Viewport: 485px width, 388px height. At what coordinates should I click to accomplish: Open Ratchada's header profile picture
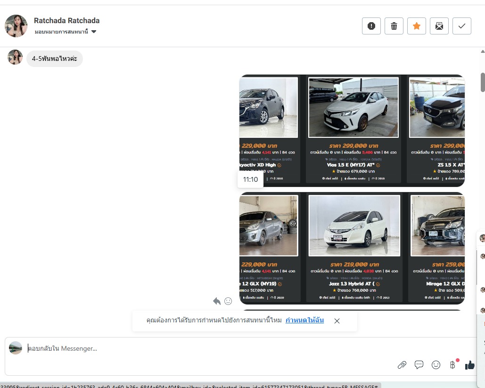tap(16, 25)
